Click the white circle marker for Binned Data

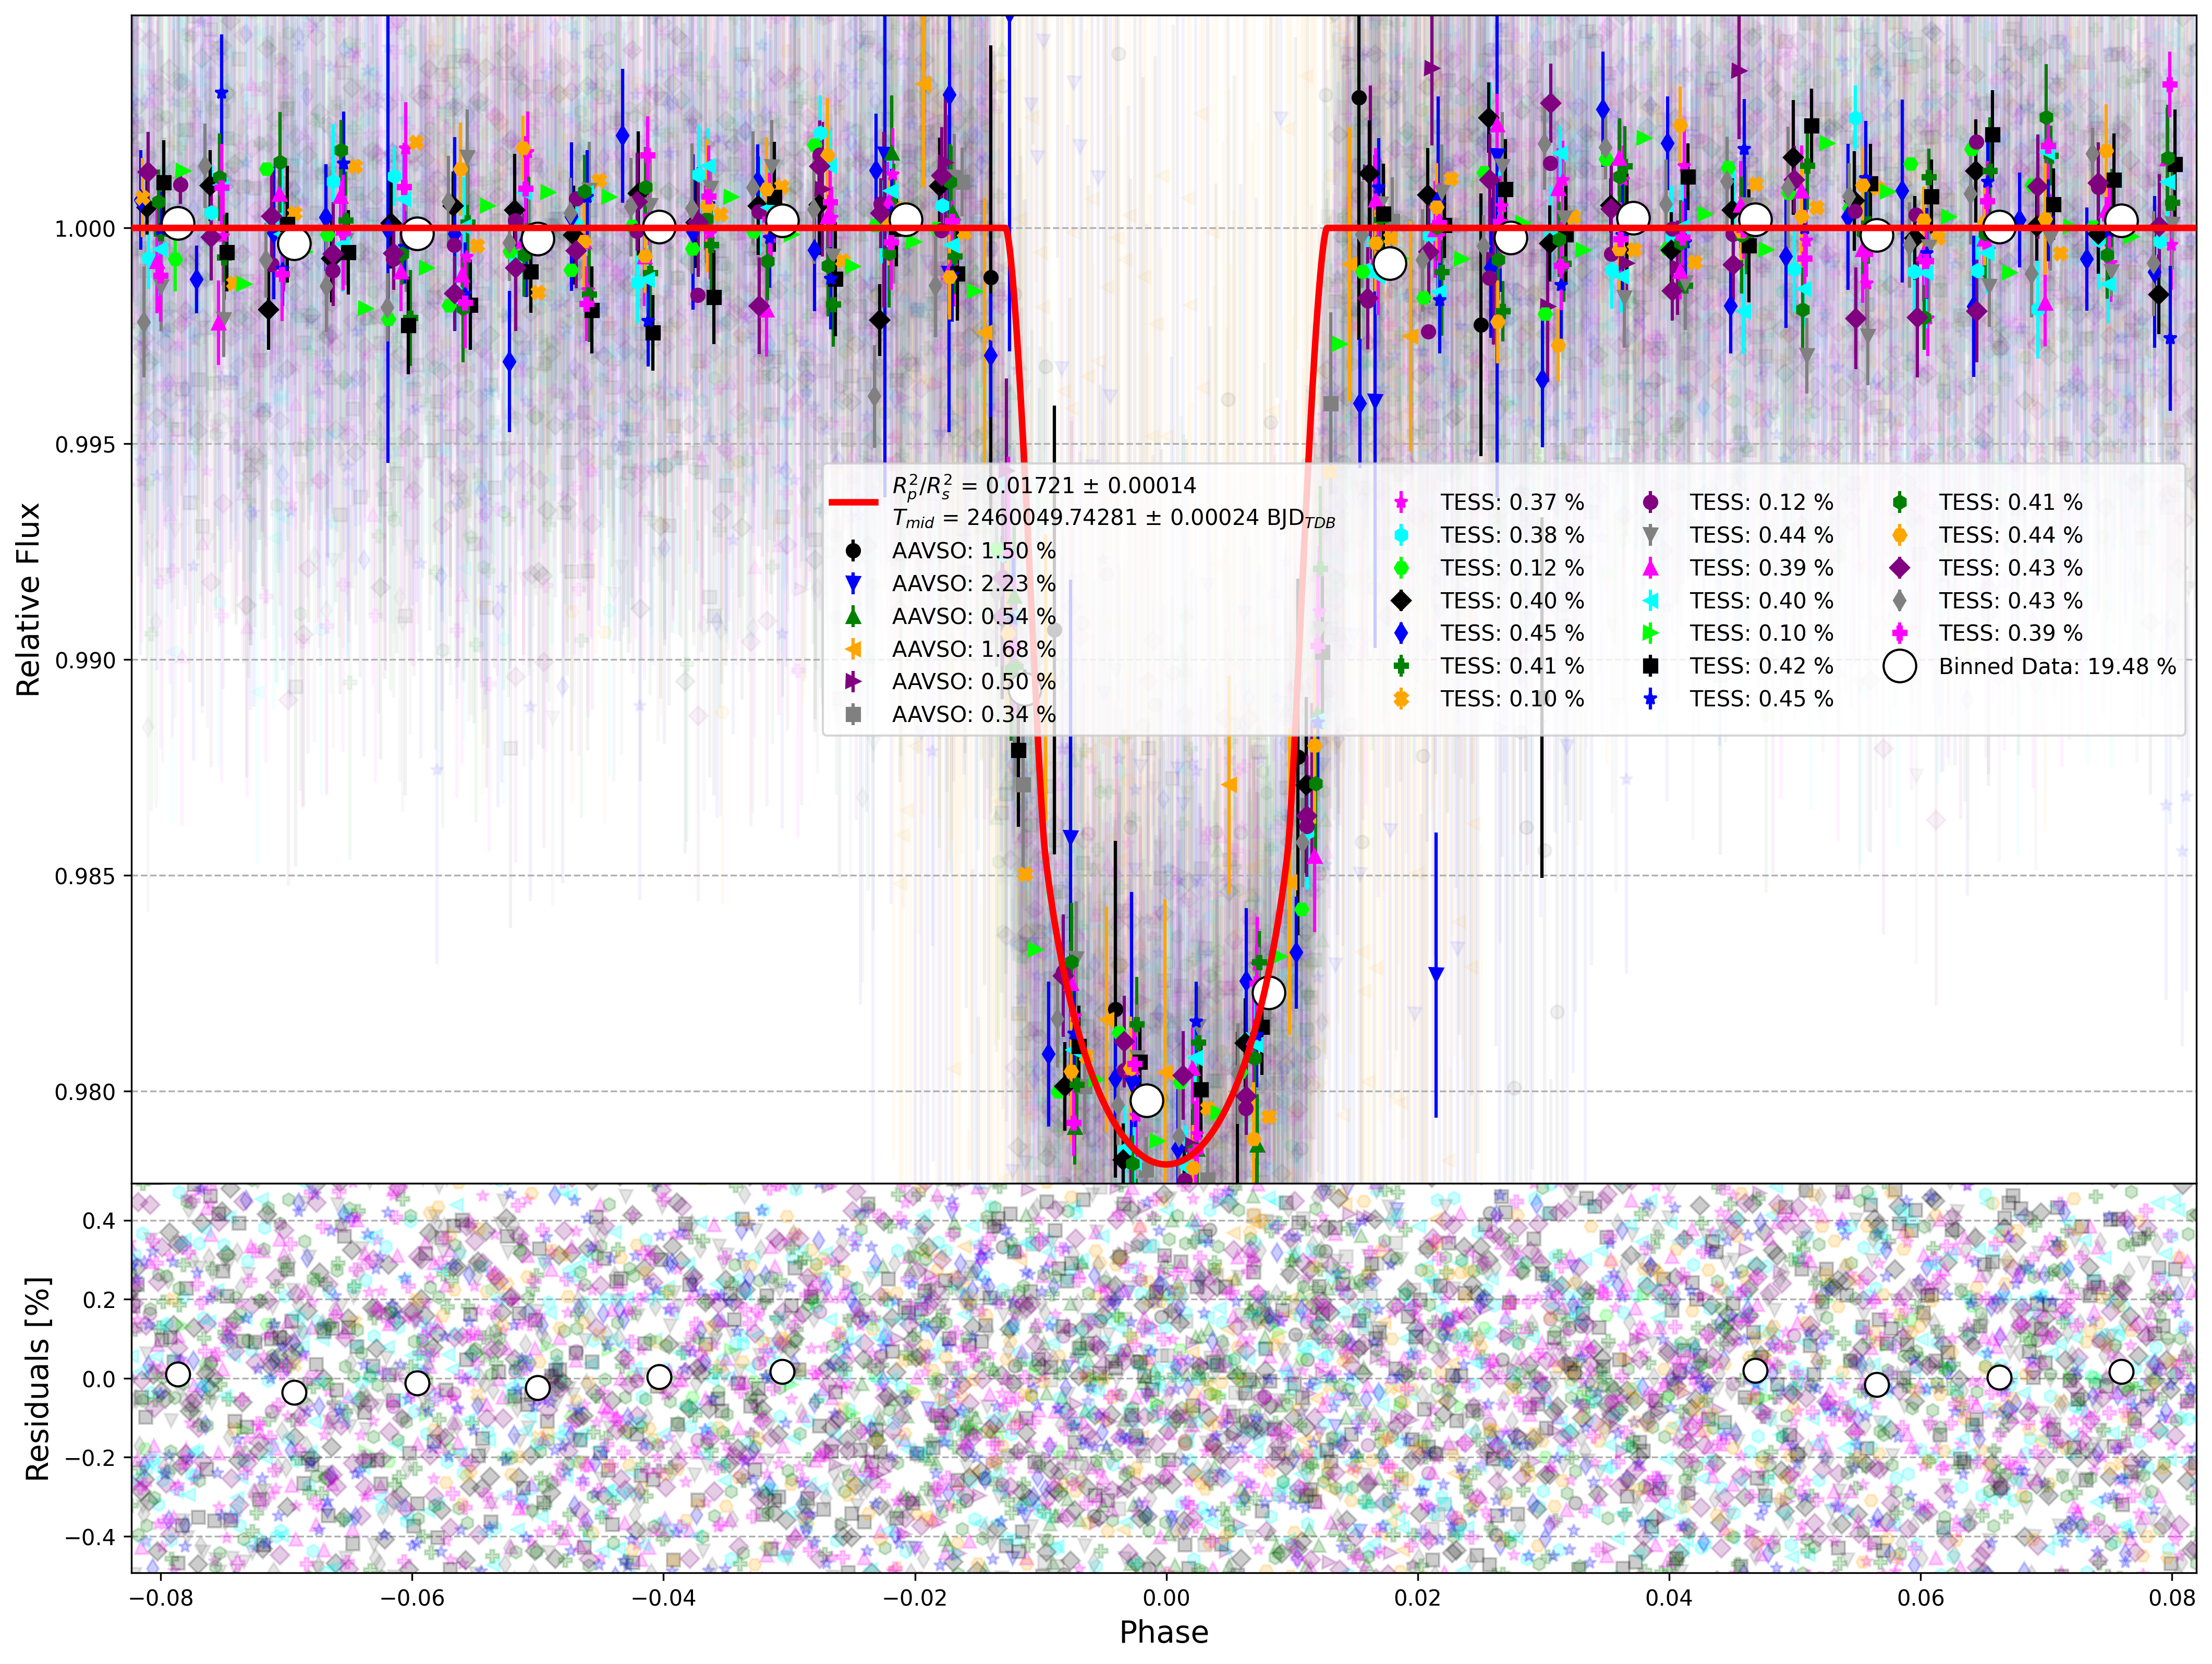pyautogui.click(x=1899, y=666)
